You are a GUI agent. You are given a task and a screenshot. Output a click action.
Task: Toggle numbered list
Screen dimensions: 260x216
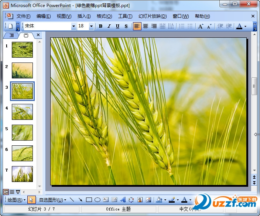(x=182, y=26)
